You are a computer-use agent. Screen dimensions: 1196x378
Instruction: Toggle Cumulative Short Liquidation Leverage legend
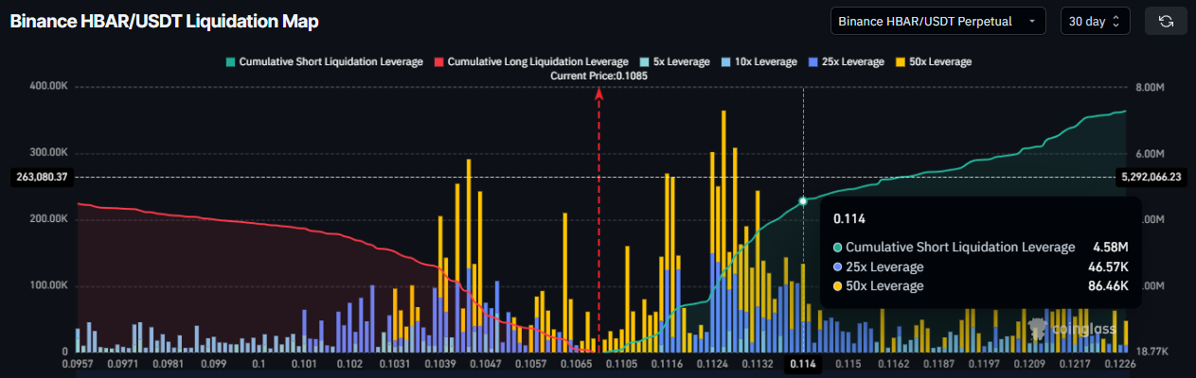(324, 61)
